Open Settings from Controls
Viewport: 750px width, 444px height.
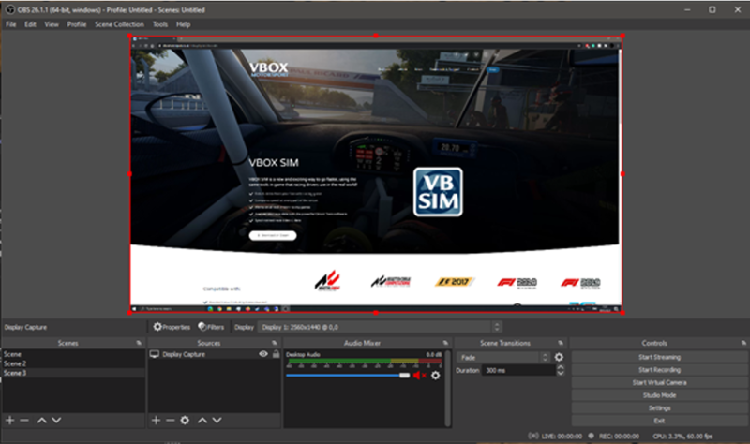[x=659, y=407]
